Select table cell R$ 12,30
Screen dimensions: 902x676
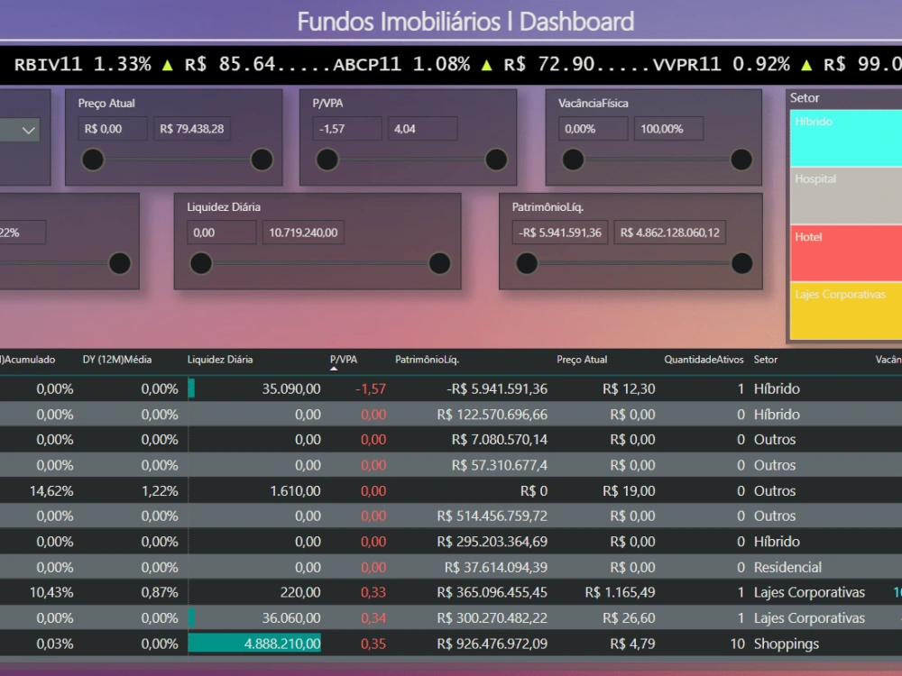coord(629,389)
